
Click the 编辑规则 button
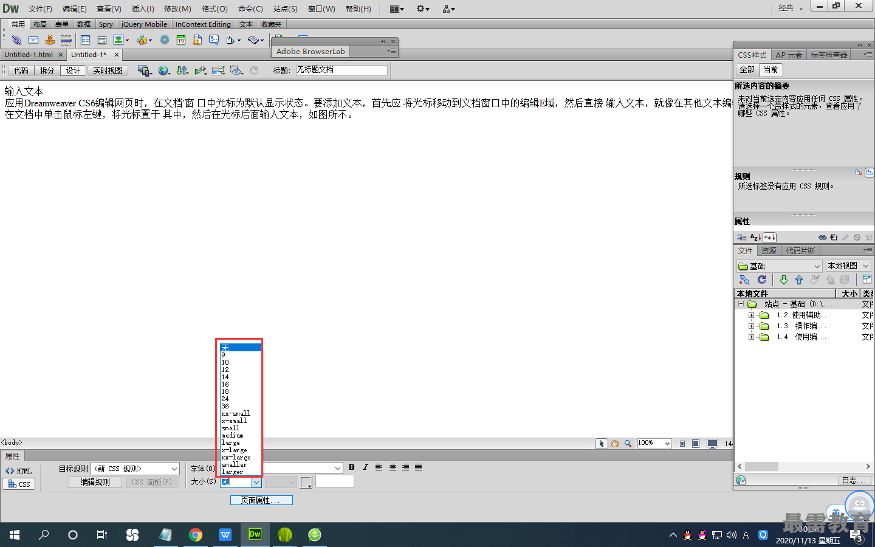(95, 482)
